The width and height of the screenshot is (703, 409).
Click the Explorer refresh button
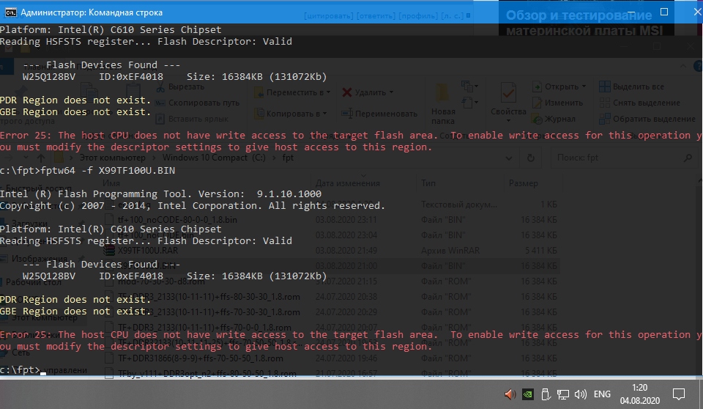click(x=531, y=158)
